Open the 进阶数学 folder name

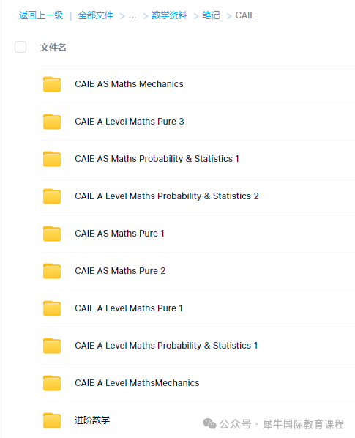(x=92, y=420)
